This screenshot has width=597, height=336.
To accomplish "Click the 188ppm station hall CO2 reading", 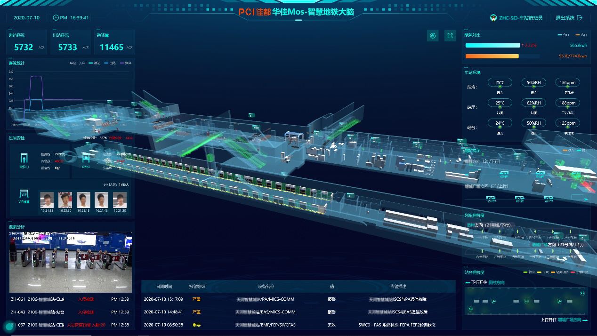I will (567, 103).
